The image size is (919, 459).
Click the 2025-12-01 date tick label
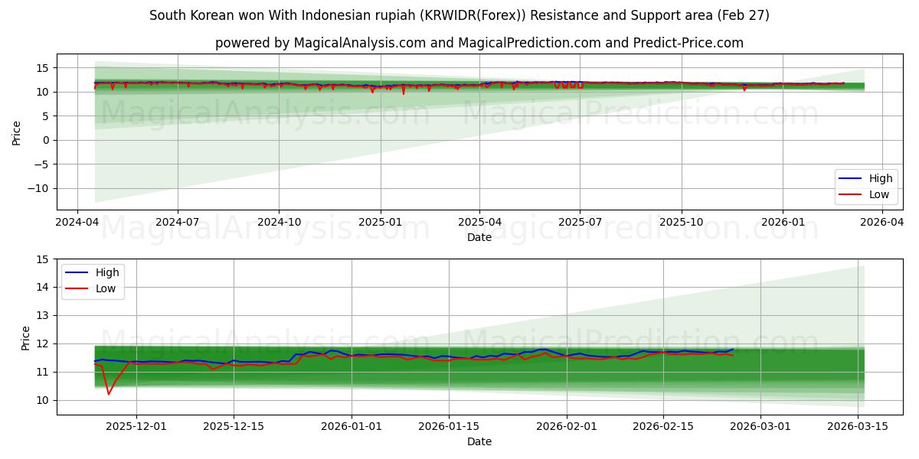[136, 425]
